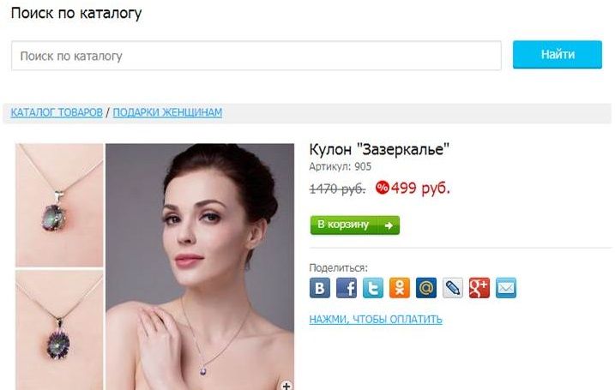Click the red percent discount badge
Viewport: 615px width, 390px height.
point(382,188)
